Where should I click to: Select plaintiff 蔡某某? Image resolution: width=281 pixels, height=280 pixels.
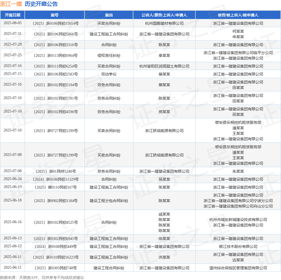click(164, 85)
